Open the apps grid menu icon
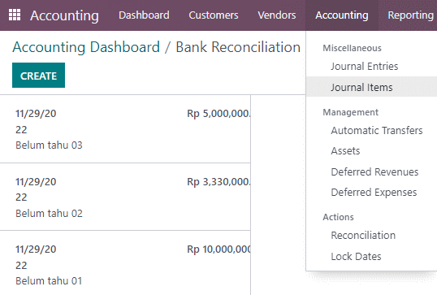This screenshot has height=295, width=437. (15, 15)
